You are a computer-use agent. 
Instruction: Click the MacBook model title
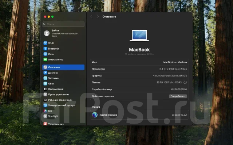139,50
